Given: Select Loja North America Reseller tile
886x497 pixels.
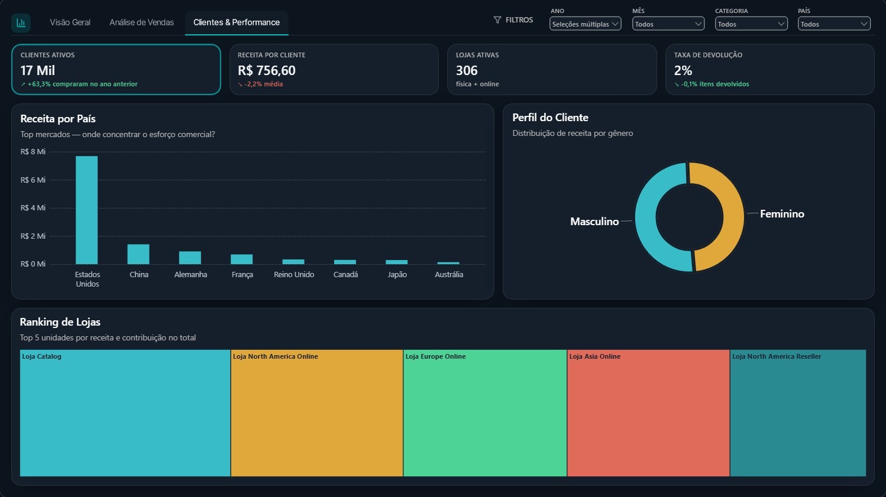Looking at the screenshot, I should click(x=798, y=413).
